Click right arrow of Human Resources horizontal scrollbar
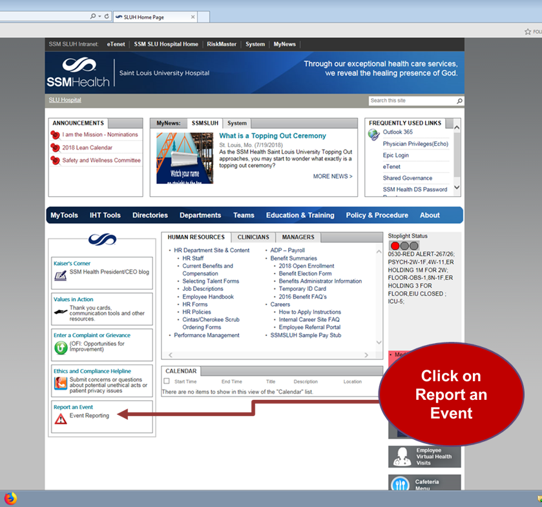542x507 pixels. (x=366, y=355)
